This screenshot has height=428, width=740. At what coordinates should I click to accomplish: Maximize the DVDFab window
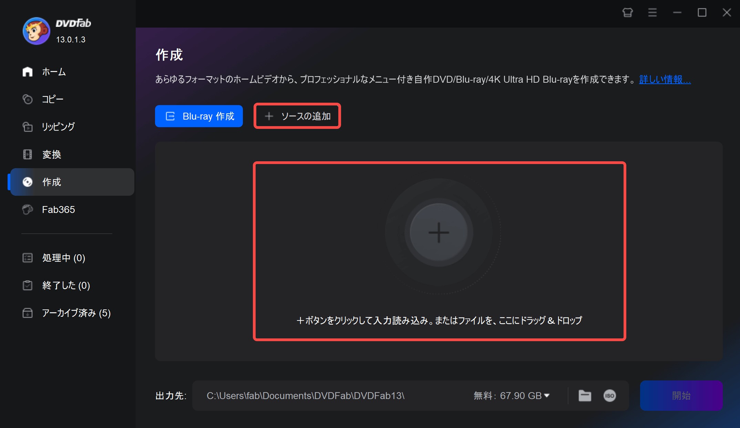[x=702, y=13]
